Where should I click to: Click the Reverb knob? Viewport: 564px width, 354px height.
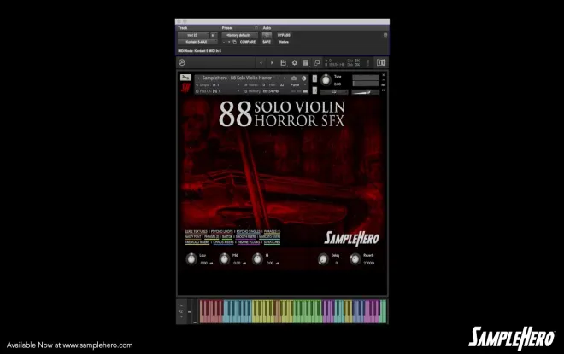[355, 258]
